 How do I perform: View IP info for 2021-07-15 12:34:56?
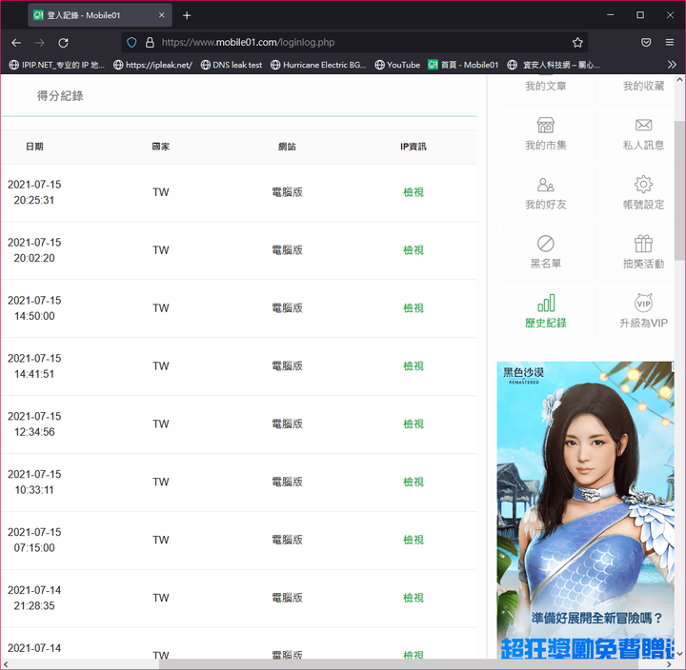pyautogui.click(x=414, y=424)
